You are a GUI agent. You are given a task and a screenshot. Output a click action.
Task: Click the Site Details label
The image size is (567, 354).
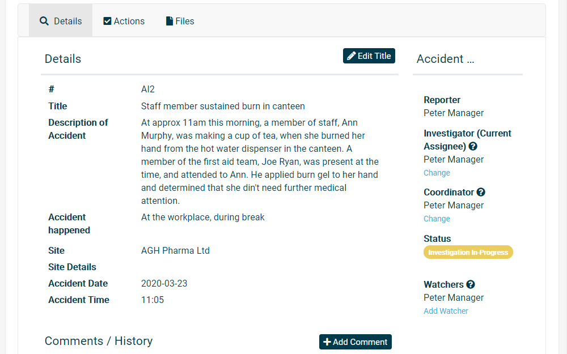73,267
